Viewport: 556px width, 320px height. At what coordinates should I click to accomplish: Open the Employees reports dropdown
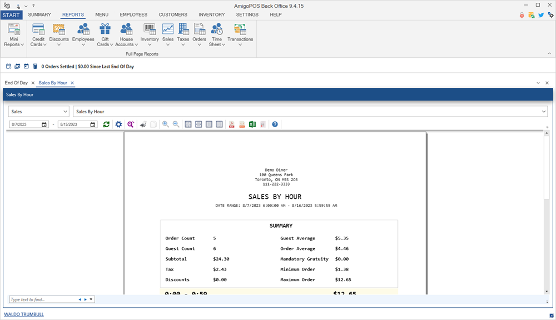(x=83, y=35)
